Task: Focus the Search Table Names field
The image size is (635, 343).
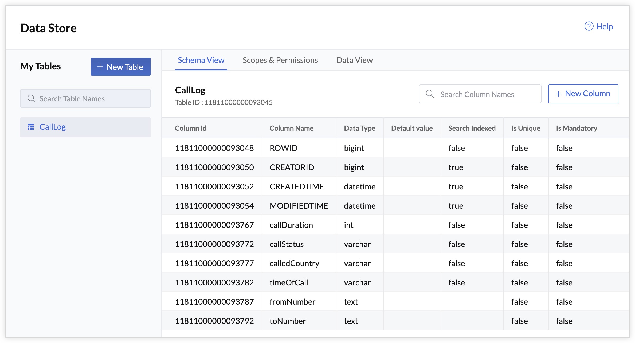Action: (x=85, y=99)
